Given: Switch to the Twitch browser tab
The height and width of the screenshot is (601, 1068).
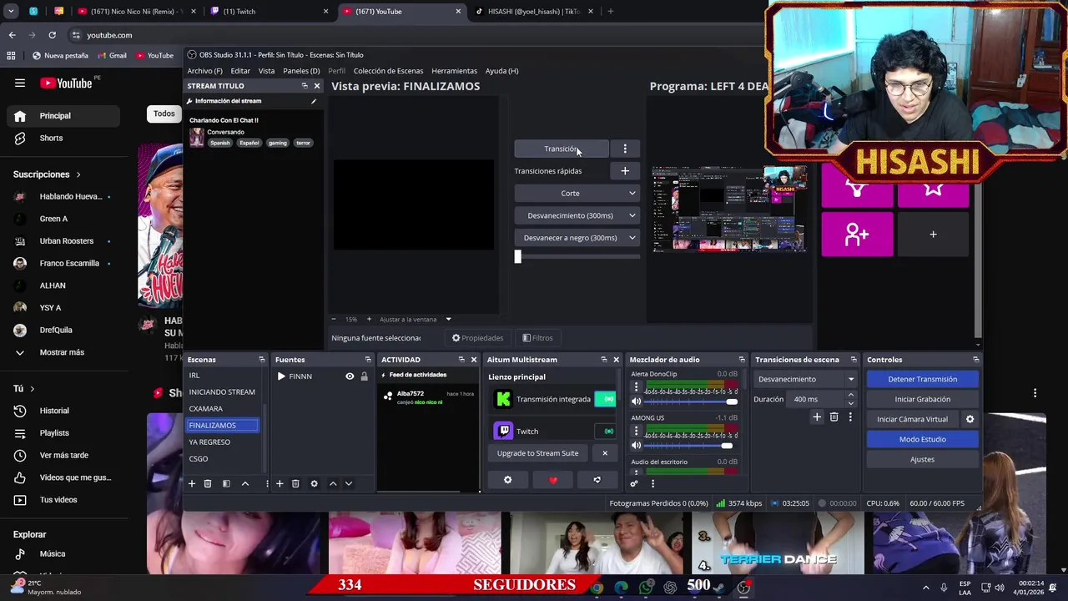Looking at the screenshot, I should (267, 12).
